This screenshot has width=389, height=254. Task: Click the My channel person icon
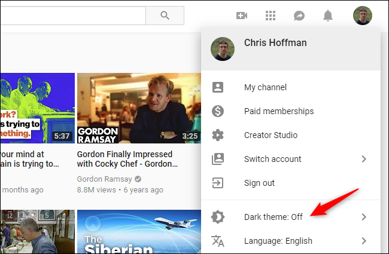218,87
